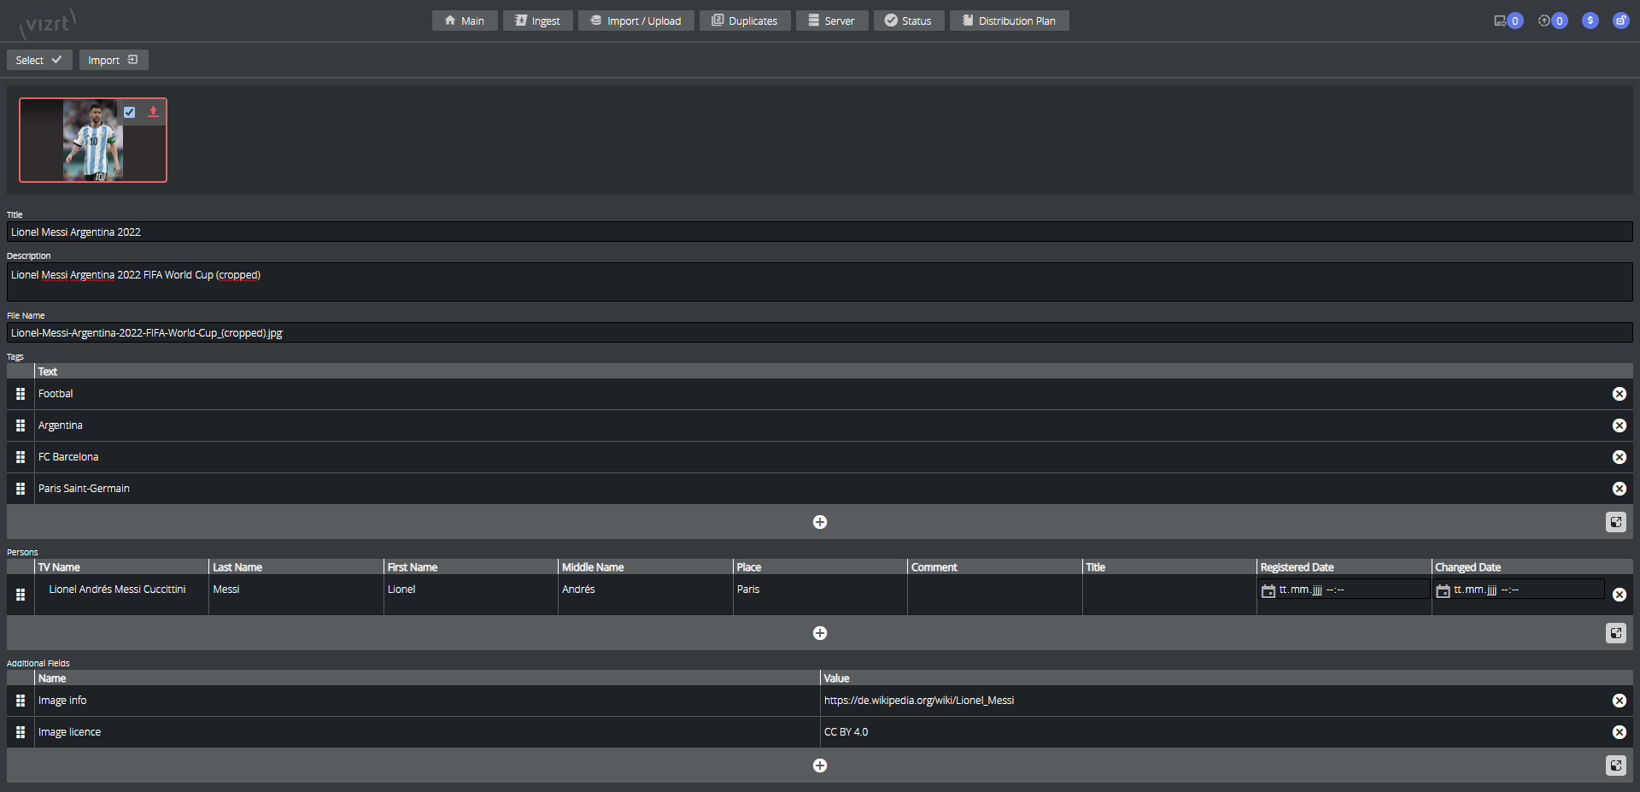
Task: Expand the Tags table to fullscreen
Action: 1616,522
